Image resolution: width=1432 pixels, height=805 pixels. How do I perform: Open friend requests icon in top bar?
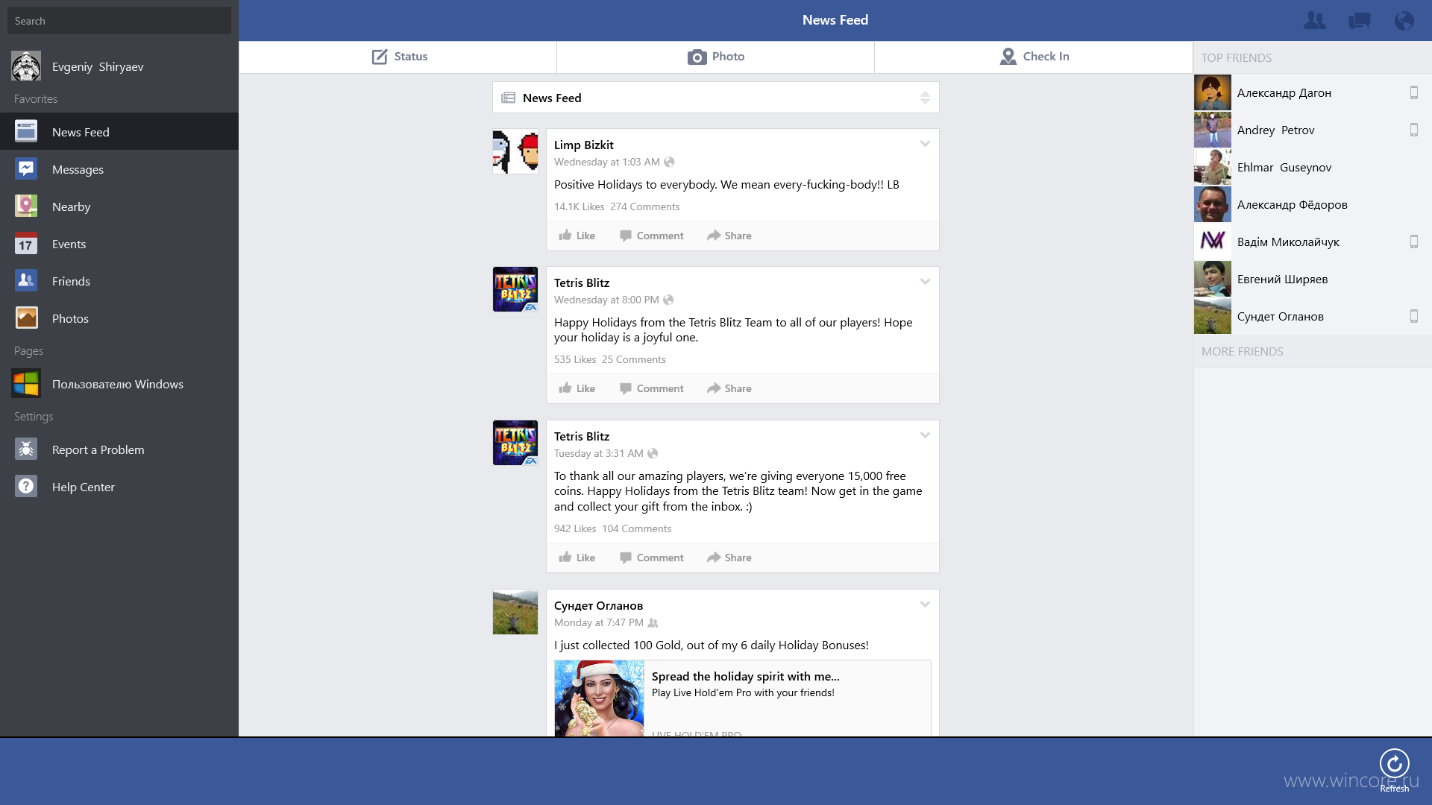pyautogui.click(x=1314, y=20)
